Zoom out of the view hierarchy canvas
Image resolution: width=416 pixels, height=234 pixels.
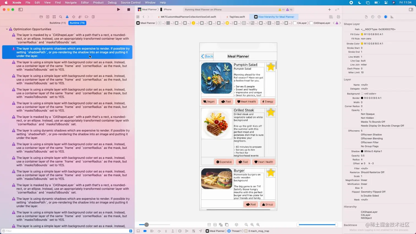[x=246, y=225]
